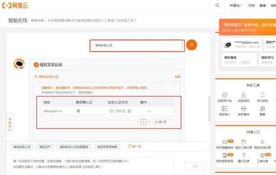Click the 我的阿里云 upgrade banner
This screenshot has height=175, width=276.
[247, 27]
